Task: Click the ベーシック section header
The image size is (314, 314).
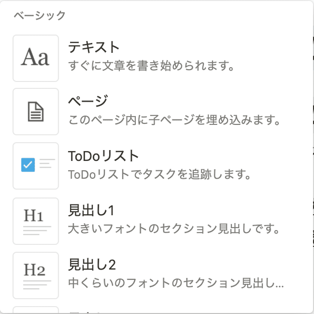Action: tap(39, 15)
